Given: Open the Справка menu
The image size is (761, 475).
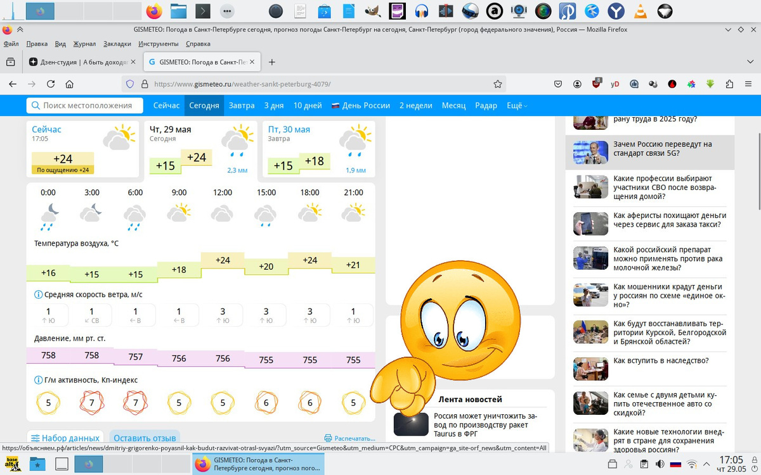Looking at the screenshot, I should [x=198, y=44].
